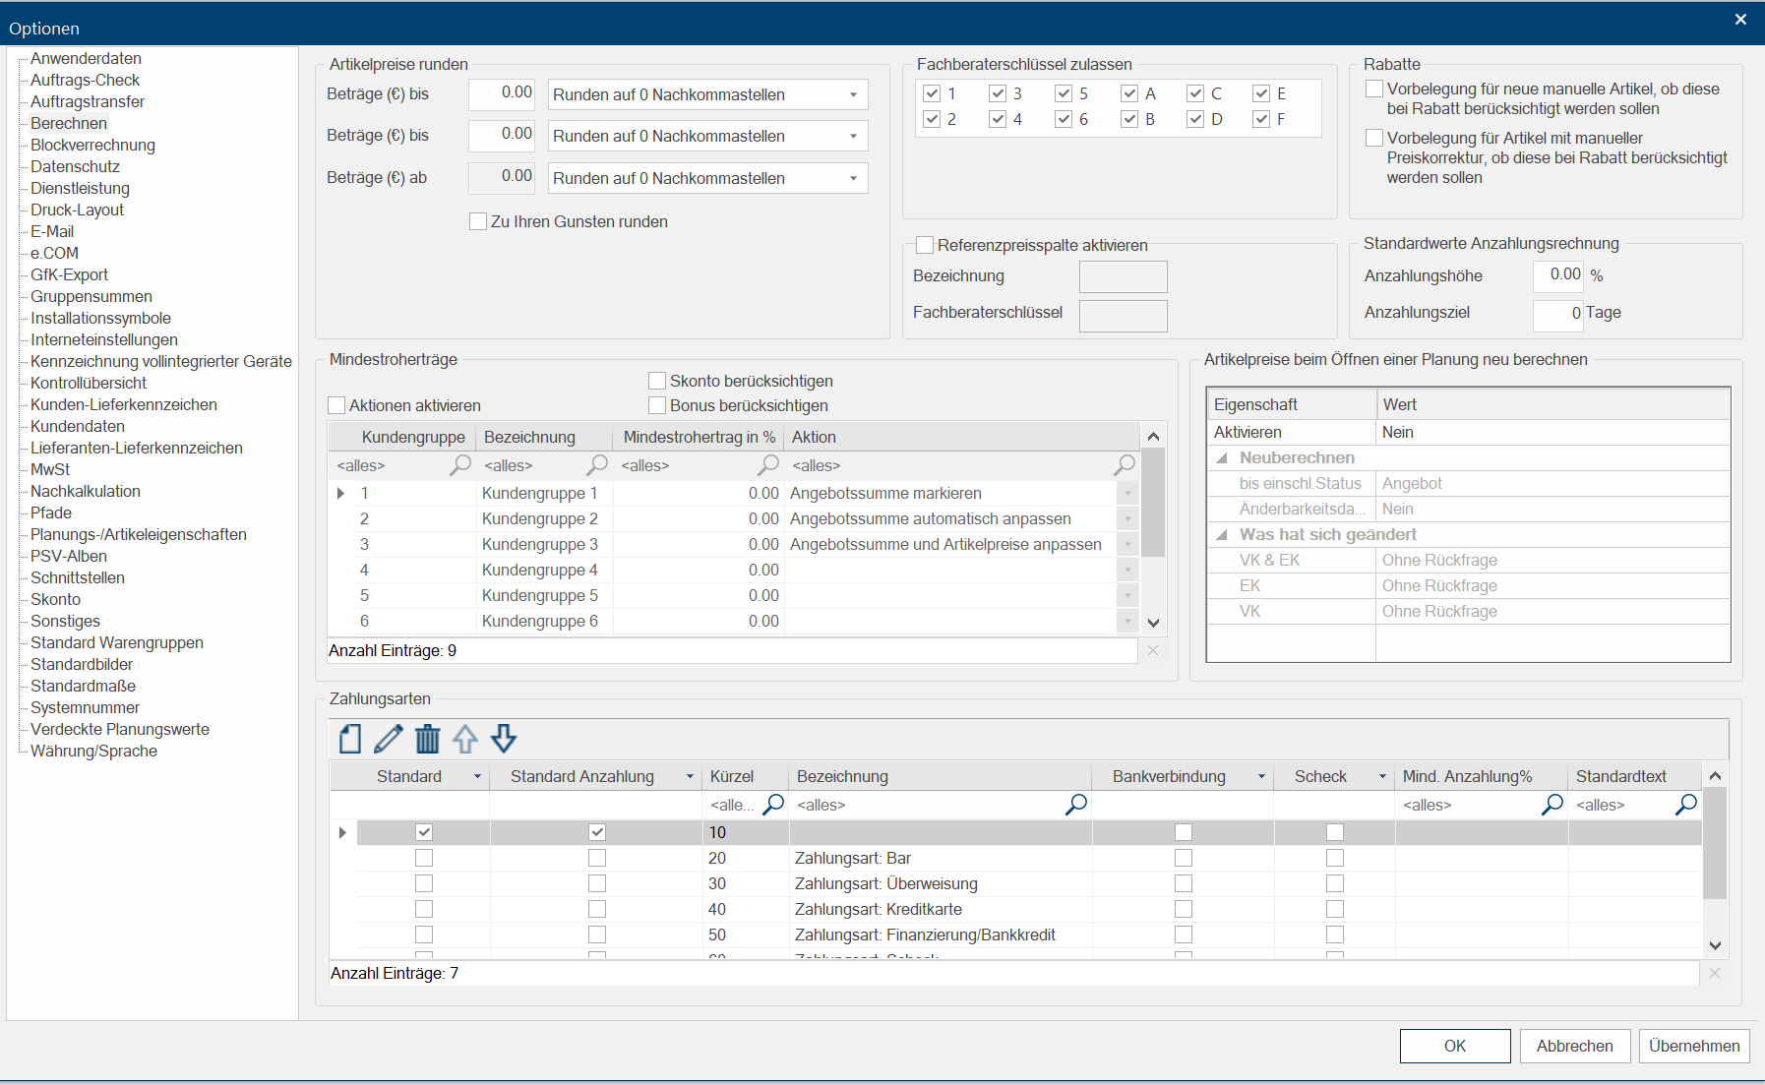Screen dimensions: 1765x1085
Task: Click the trash delete icon in Zahlungsarten
Action: [427, 739]
